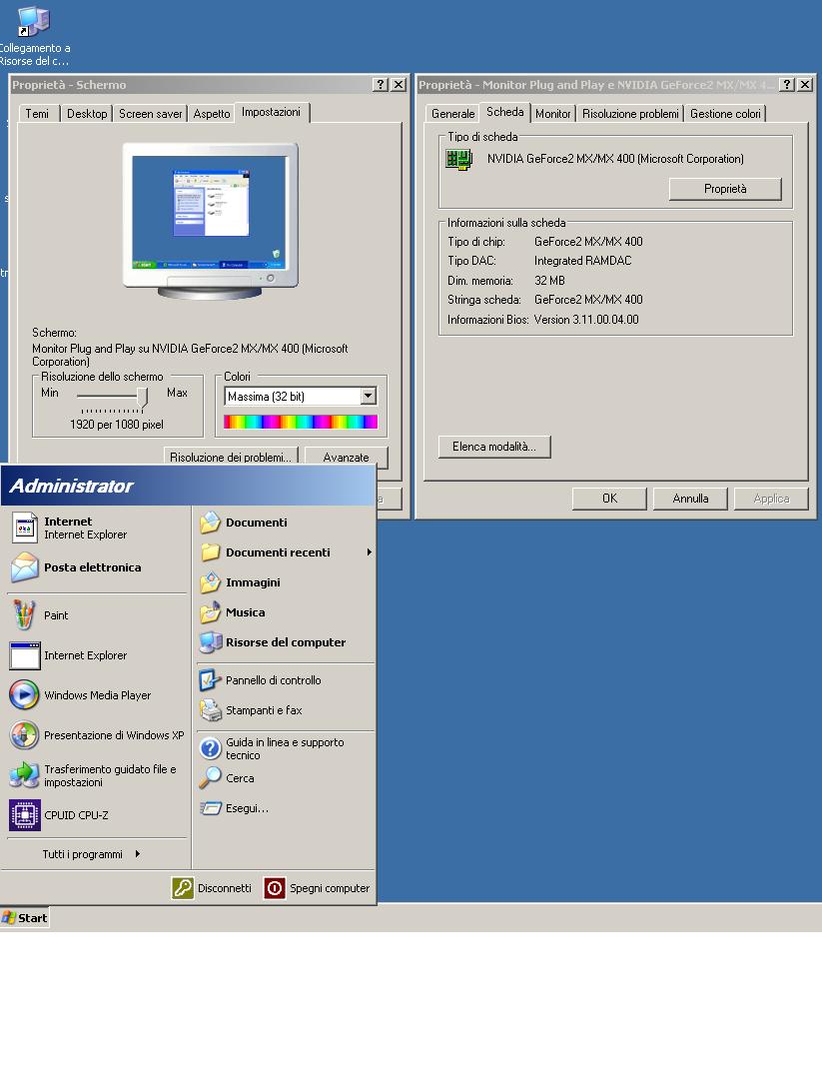Image resolution: width=822 pixels, height=1079 pixels.
Task: Click the help question mark in Proprietà - Schermo
Action: (381, 84)
